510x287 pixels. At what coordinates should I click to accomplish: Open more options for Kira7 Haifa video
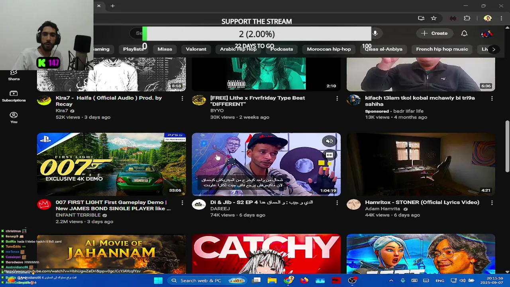[x=182, y=98]
